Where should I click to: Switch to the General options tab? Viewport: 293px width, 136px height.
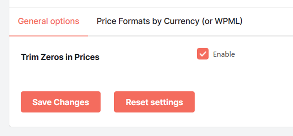pyautogui.click(x=48, y=21)
